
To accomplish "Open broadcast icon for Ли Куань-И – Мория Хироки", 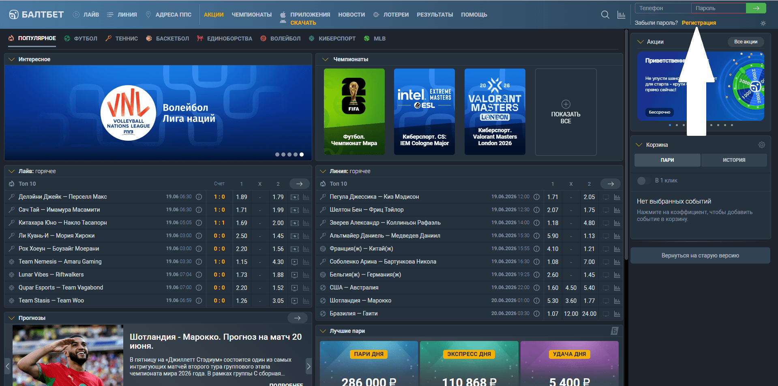I will [295, 236].
